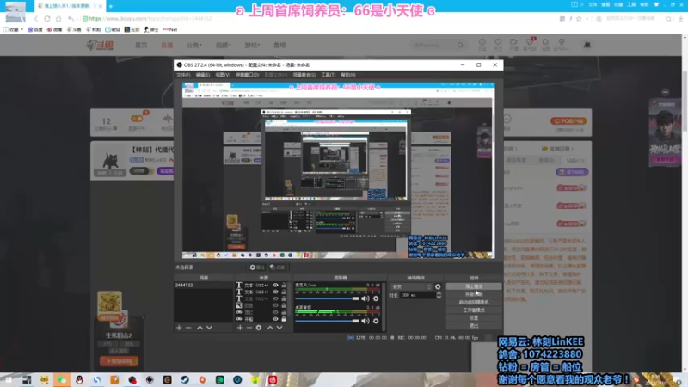The image size is (688, 387).
Task: Toggle visibility of first text source
Action: [x=275, y=286]
